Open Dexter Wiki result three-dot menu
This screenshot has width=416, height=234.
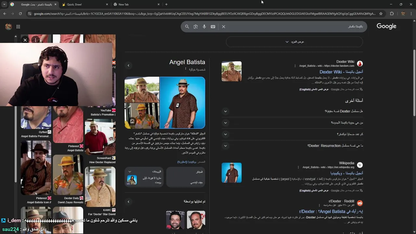click(x=295, y=66)
